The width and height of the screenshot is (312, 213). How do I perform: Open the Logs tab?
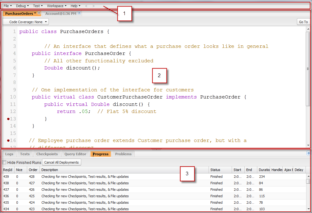(9, 154)
